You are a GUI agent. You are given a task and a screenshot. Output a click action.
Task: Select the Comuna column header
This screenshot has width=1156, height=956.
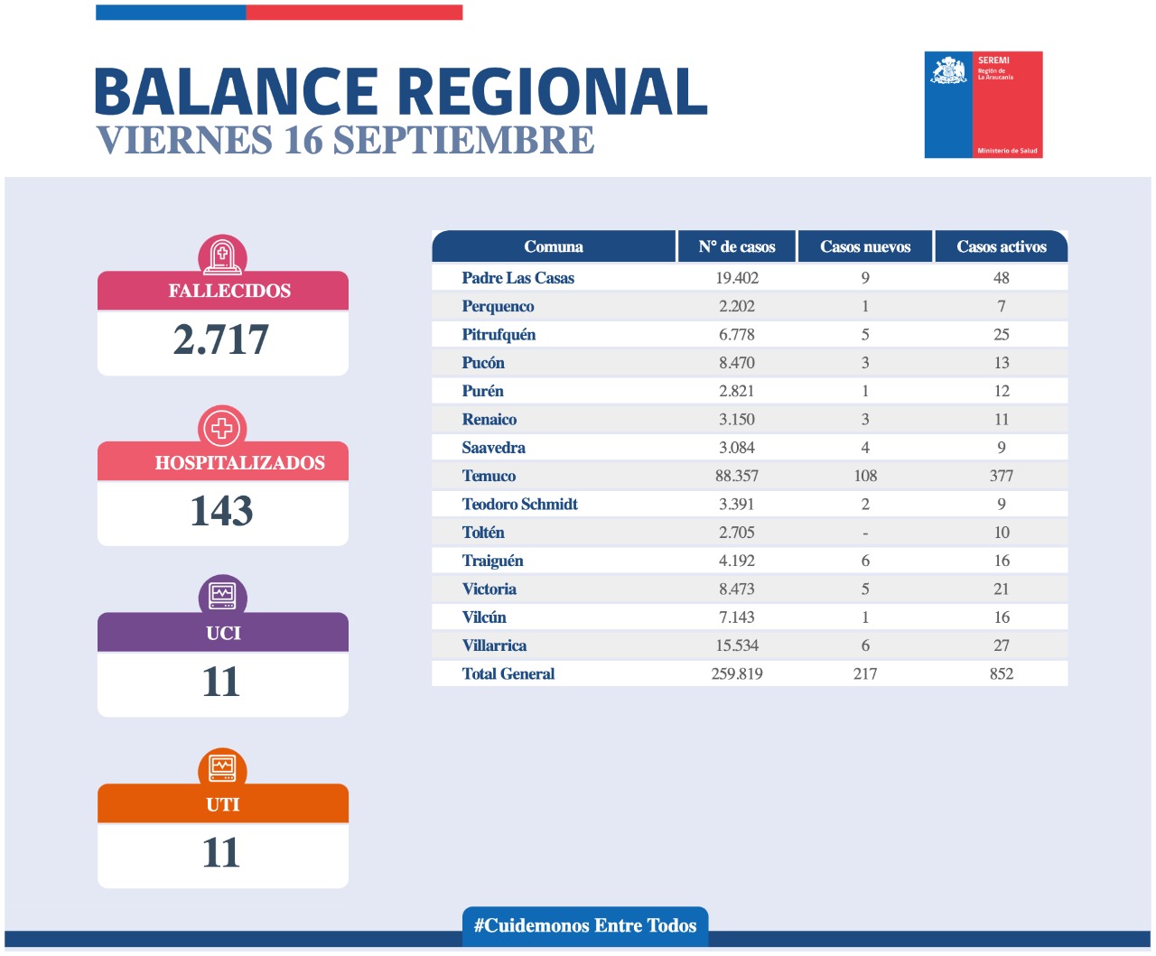click(553, 246)
